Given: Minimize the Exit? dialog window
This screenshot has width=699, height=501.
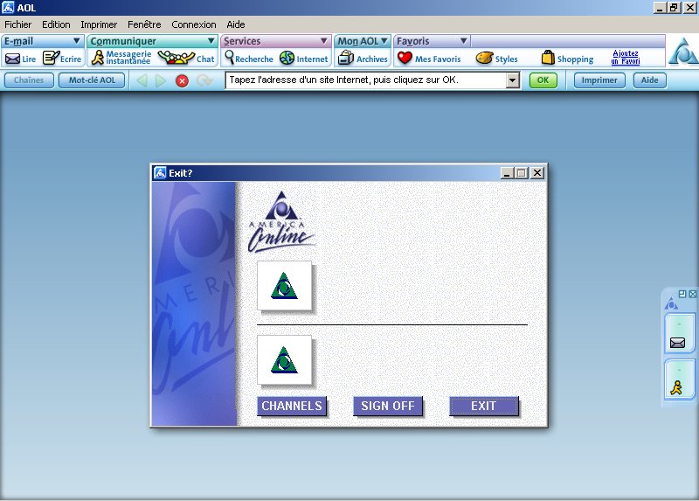Looking at the screenshot, I should (506, 172).
